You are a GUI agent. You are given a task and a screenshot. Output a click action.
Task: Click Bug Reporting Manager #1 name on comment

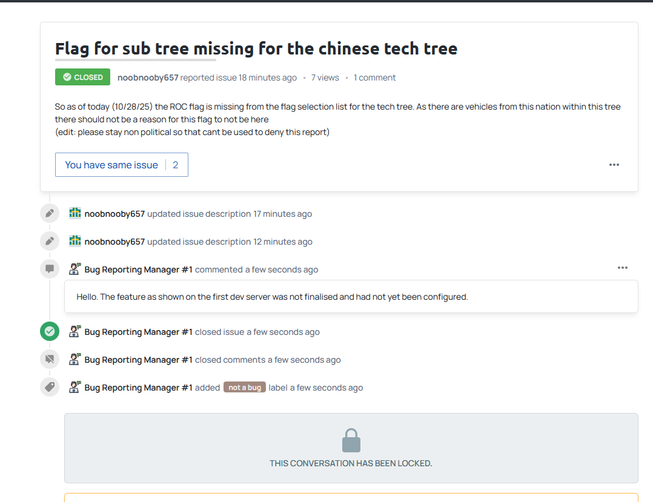(x=138, y=269)
